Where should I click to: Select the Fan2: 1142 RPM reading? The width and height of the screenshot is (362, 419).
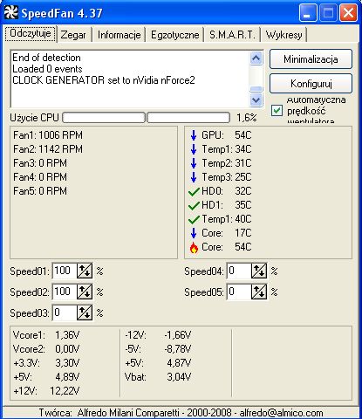[x=48, y=149]
